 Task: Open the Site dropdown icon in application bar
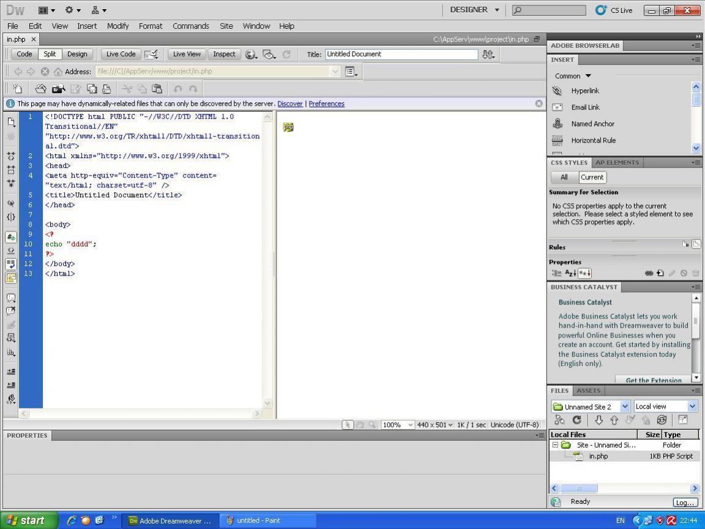[x=99, y=10]
